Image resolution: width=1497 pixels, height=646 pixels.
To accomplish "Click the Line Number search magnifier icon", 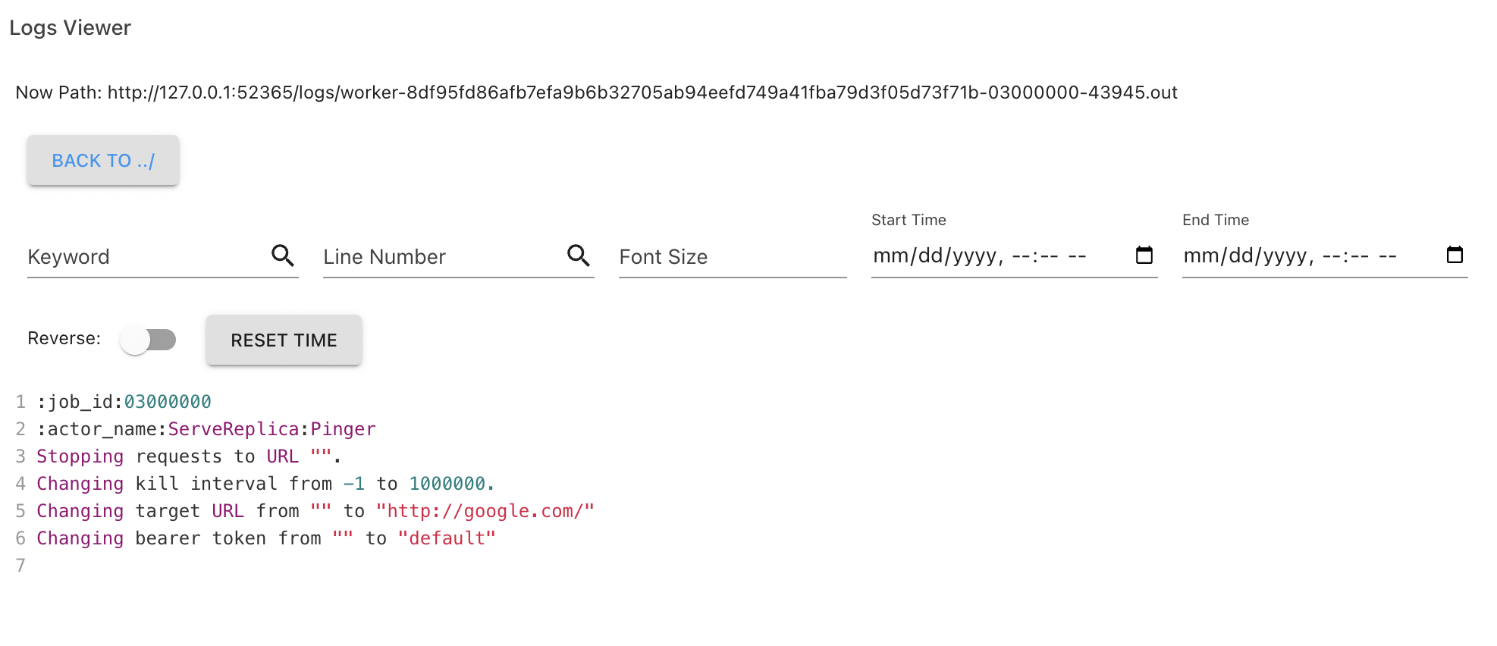I will (578, 256).
